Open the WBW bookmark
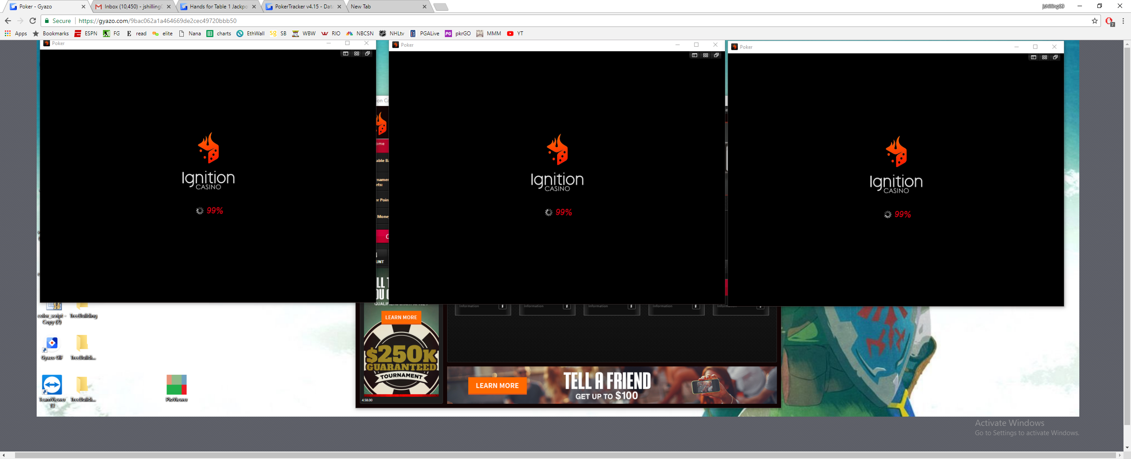The width and height of the screenshot is (1131, 459). (x=304, y=34)
